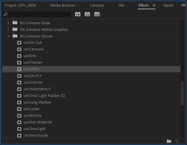Click the effect icon next to uni.Noir Moderne
187x145 pixels.
click(19, 122)
